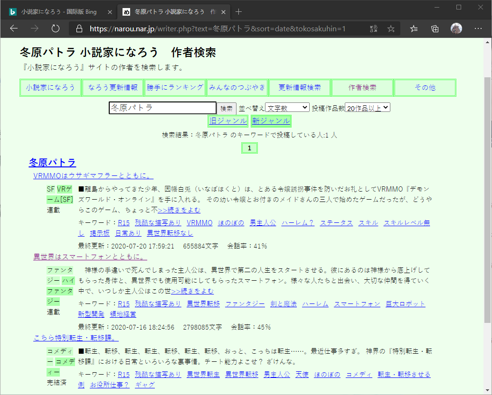
Task: Click the スキルレベル無し keyword link
Action: (407, 223)
